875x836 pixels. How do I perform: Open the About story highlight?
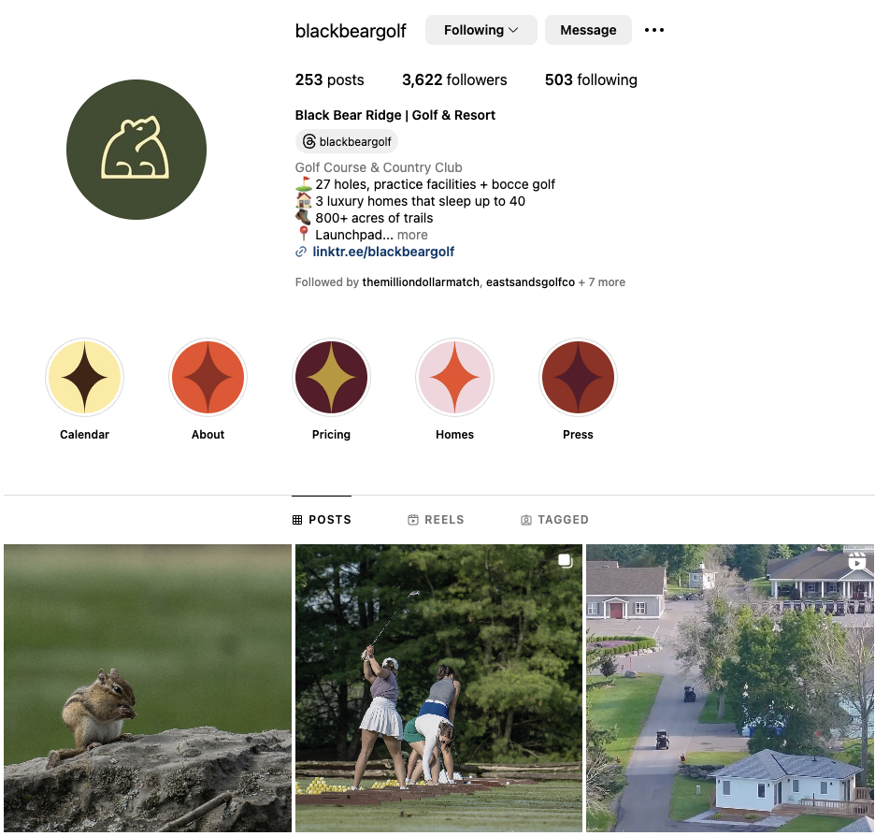click(x=208, y=377)
